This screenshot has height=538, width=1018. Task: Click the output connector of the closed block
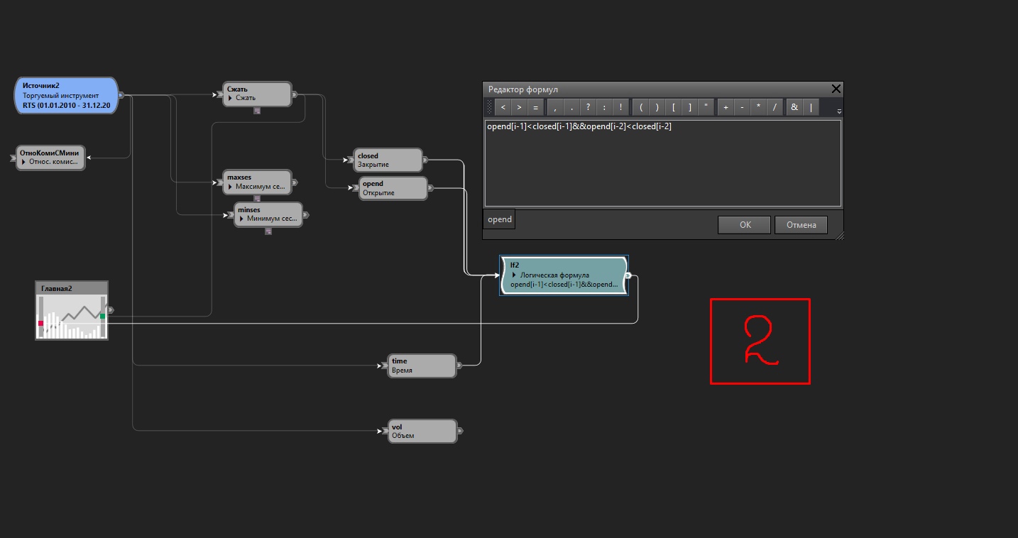[425, 160]
